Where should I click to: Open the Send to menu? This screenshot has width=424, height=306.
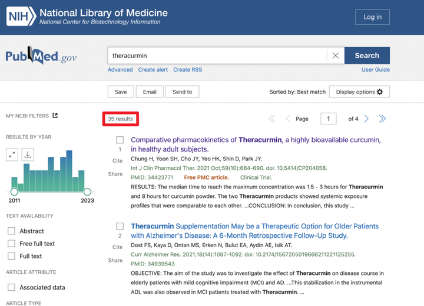(182, 92)
